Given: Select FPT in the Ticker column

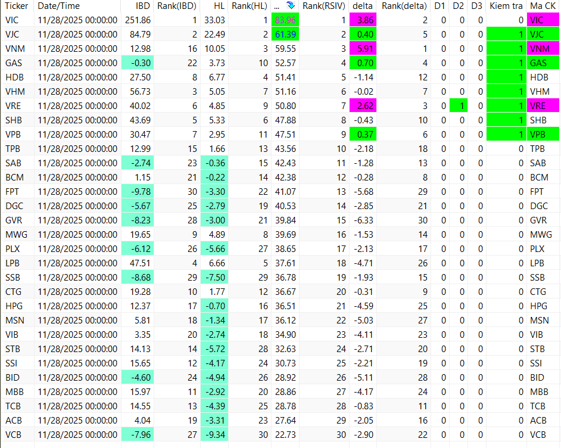Looking at the screenshot, I should [x=12, y=192].
